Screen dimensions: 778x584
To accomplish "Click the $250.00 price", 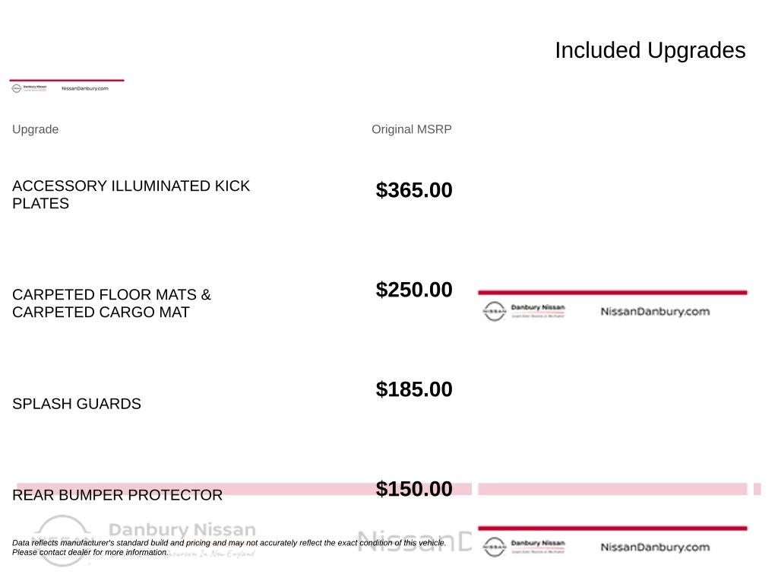I will coord(414,290).
